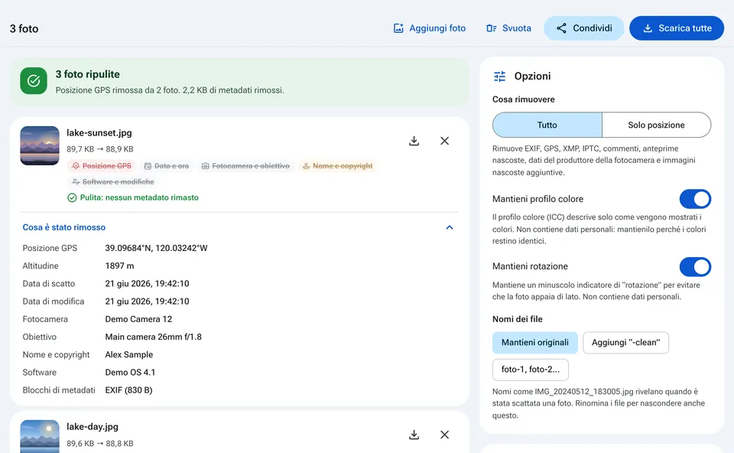This screenshot has width=734, height=453.
Task: Remove lake-sunset.jpg from the list
Action: tap(445, 141)
